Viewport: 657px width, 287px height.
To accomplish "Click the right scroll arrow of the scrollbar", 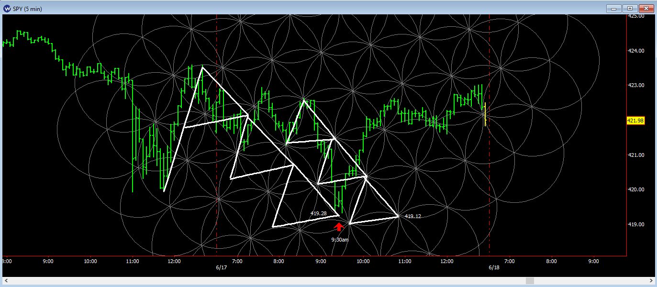I will pyautogui.click(x=651, y=281).
